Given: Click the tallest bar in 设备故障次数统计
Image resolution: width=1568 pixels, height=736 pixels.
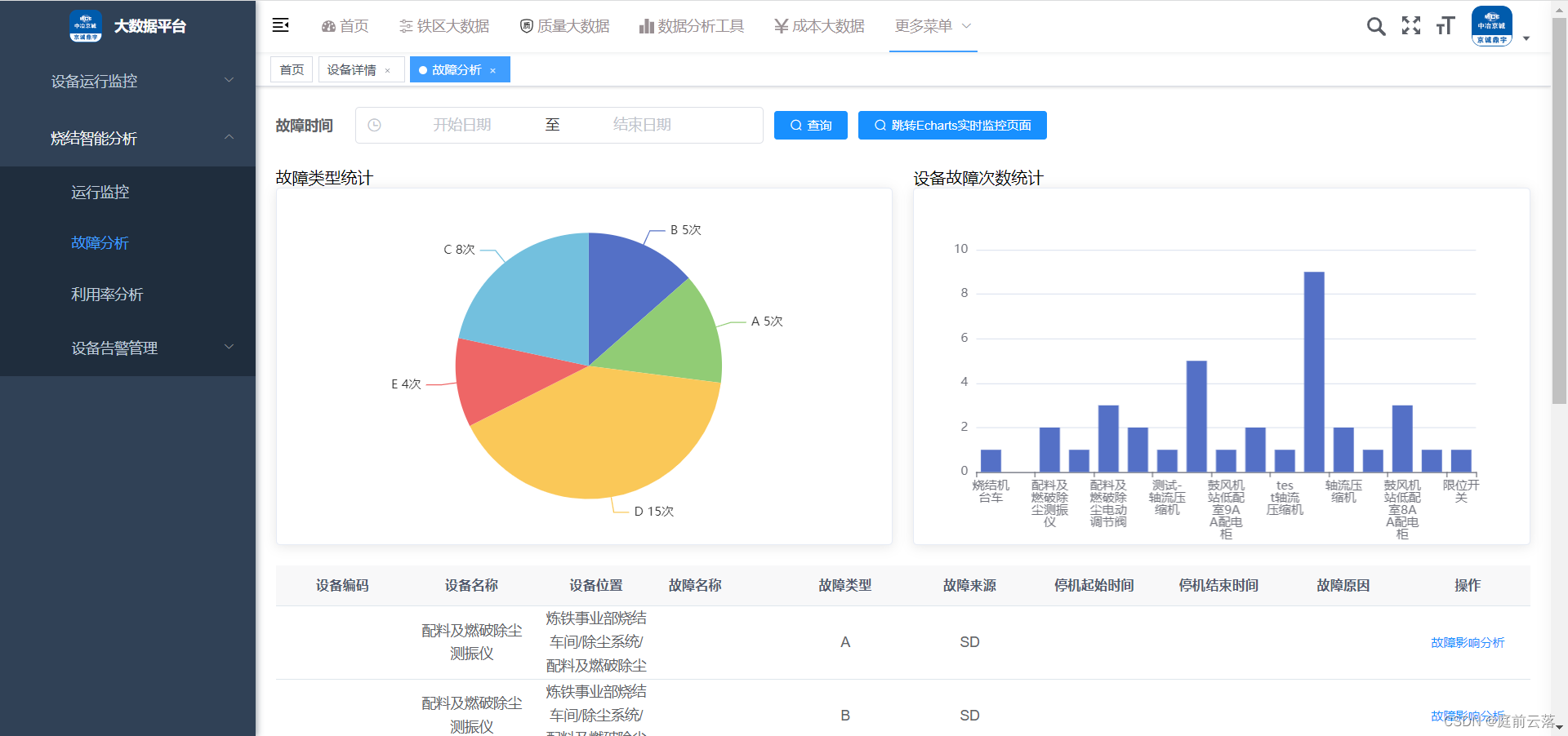Looking at the screenshot, I should [1314, 371].
